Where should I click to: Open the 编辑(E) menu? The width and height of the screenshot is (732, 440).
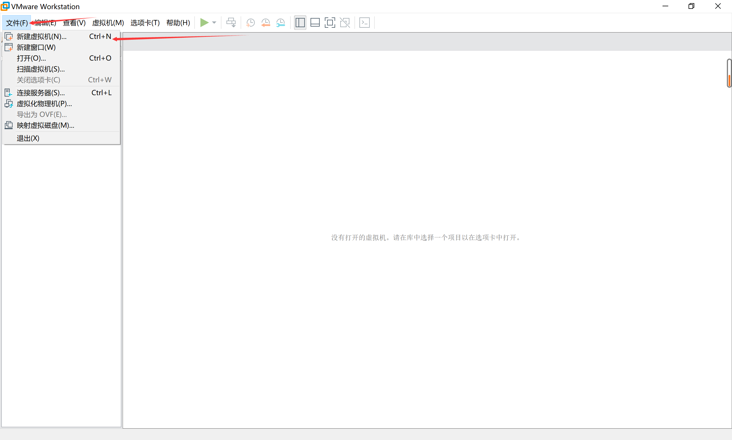click(x=45, y=23)
